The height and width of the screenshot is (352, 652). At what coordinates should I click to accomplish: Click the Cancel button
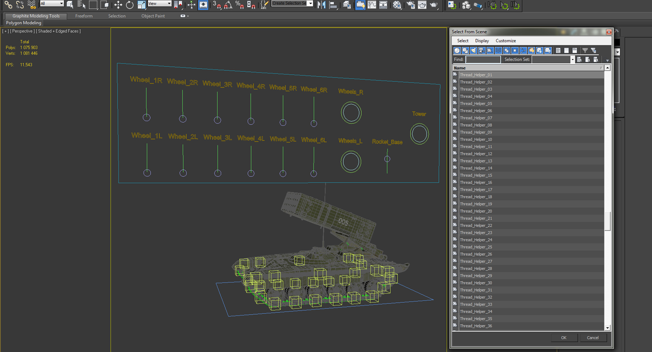tap(593, 337)
